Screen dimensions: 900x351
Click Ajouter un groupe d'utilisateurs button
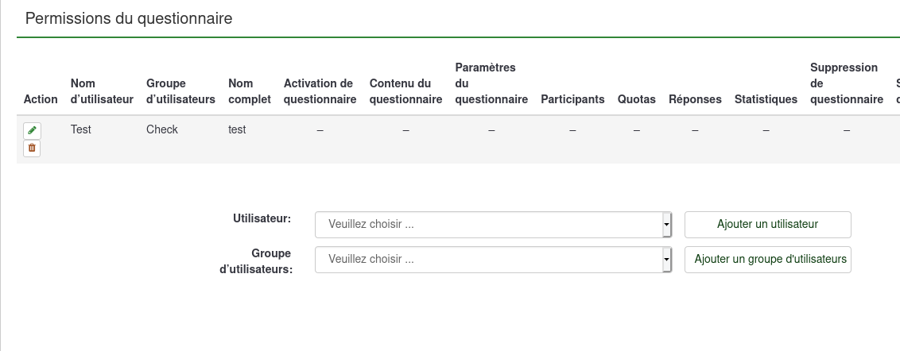pos(767,260)
